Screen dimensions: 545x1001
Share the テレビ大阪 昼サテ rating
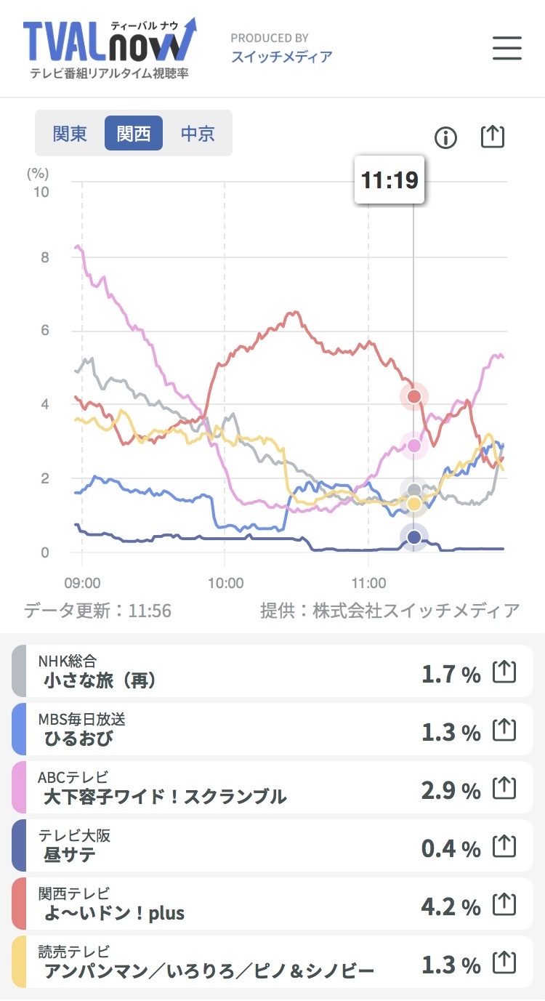(x=504, y=847)
